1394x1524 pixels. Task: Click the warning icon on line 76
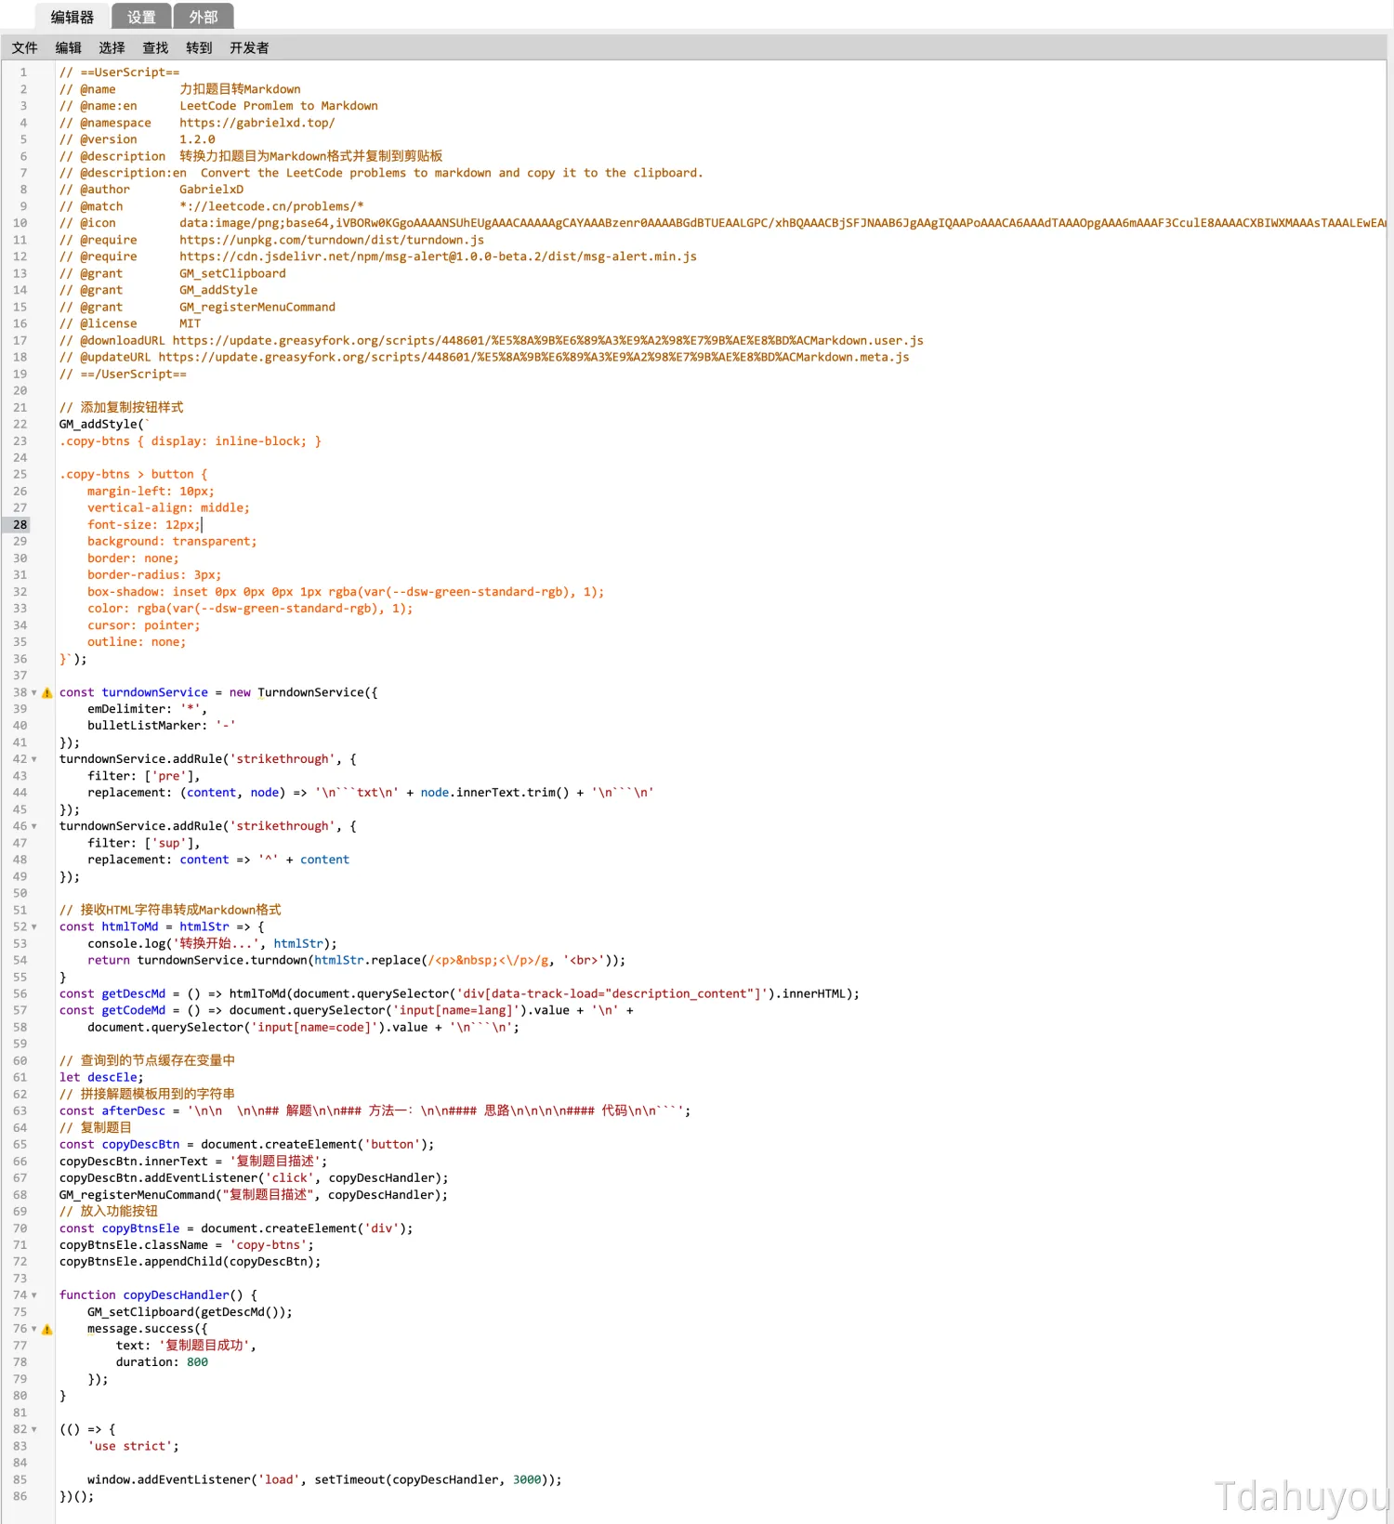tap(47, 1329)
